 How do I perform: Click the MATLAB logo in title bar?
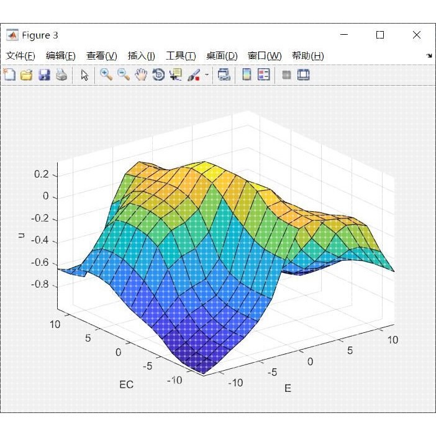(x=12, y=35)
